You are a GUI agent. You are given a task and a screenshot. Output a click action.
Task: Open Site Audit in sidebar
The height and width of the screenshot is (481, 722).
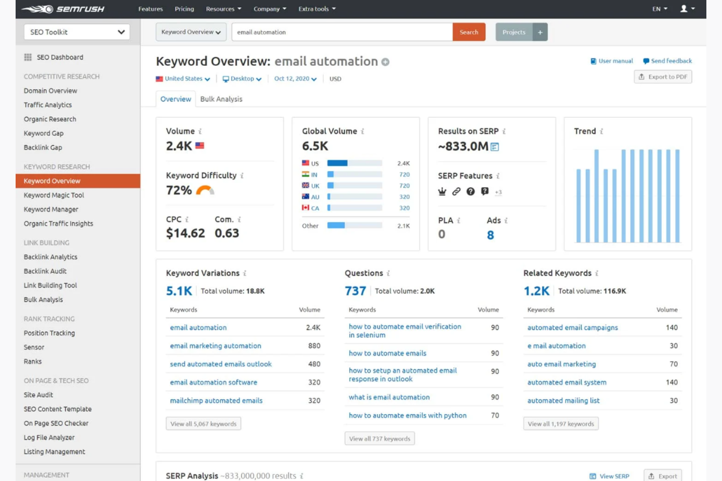pos(39,395)
